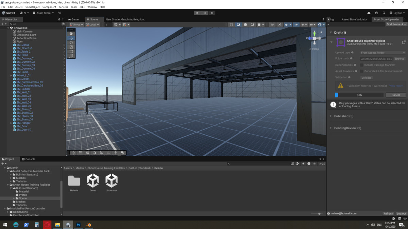Click the View report link
Screen dimensions: 408x229
click(x=396, y=86)
